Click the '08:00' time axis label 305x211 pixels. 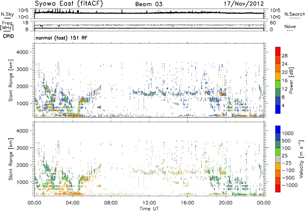click(x=111, y=203)
